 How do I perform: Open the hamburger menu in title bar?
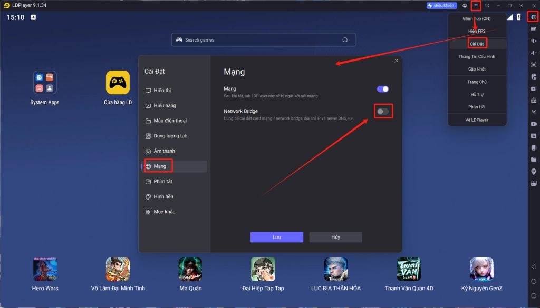(476, 6)
